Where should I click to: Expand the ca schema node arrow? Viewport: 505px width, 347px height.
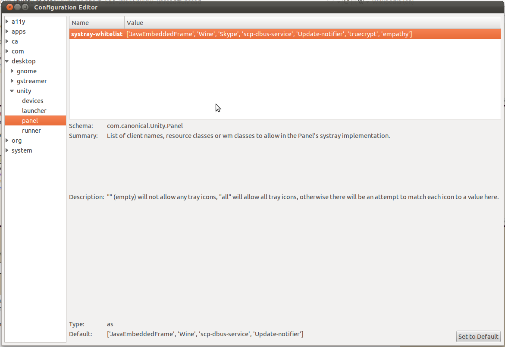(7, 41)
